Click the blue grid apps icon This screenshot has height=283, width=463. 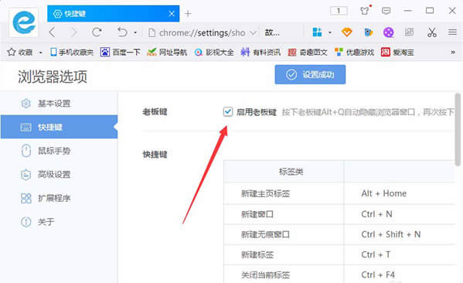[x=317, y=32]
